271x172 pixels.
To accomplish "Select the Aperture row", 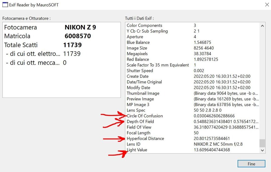I will coord(192,37).
